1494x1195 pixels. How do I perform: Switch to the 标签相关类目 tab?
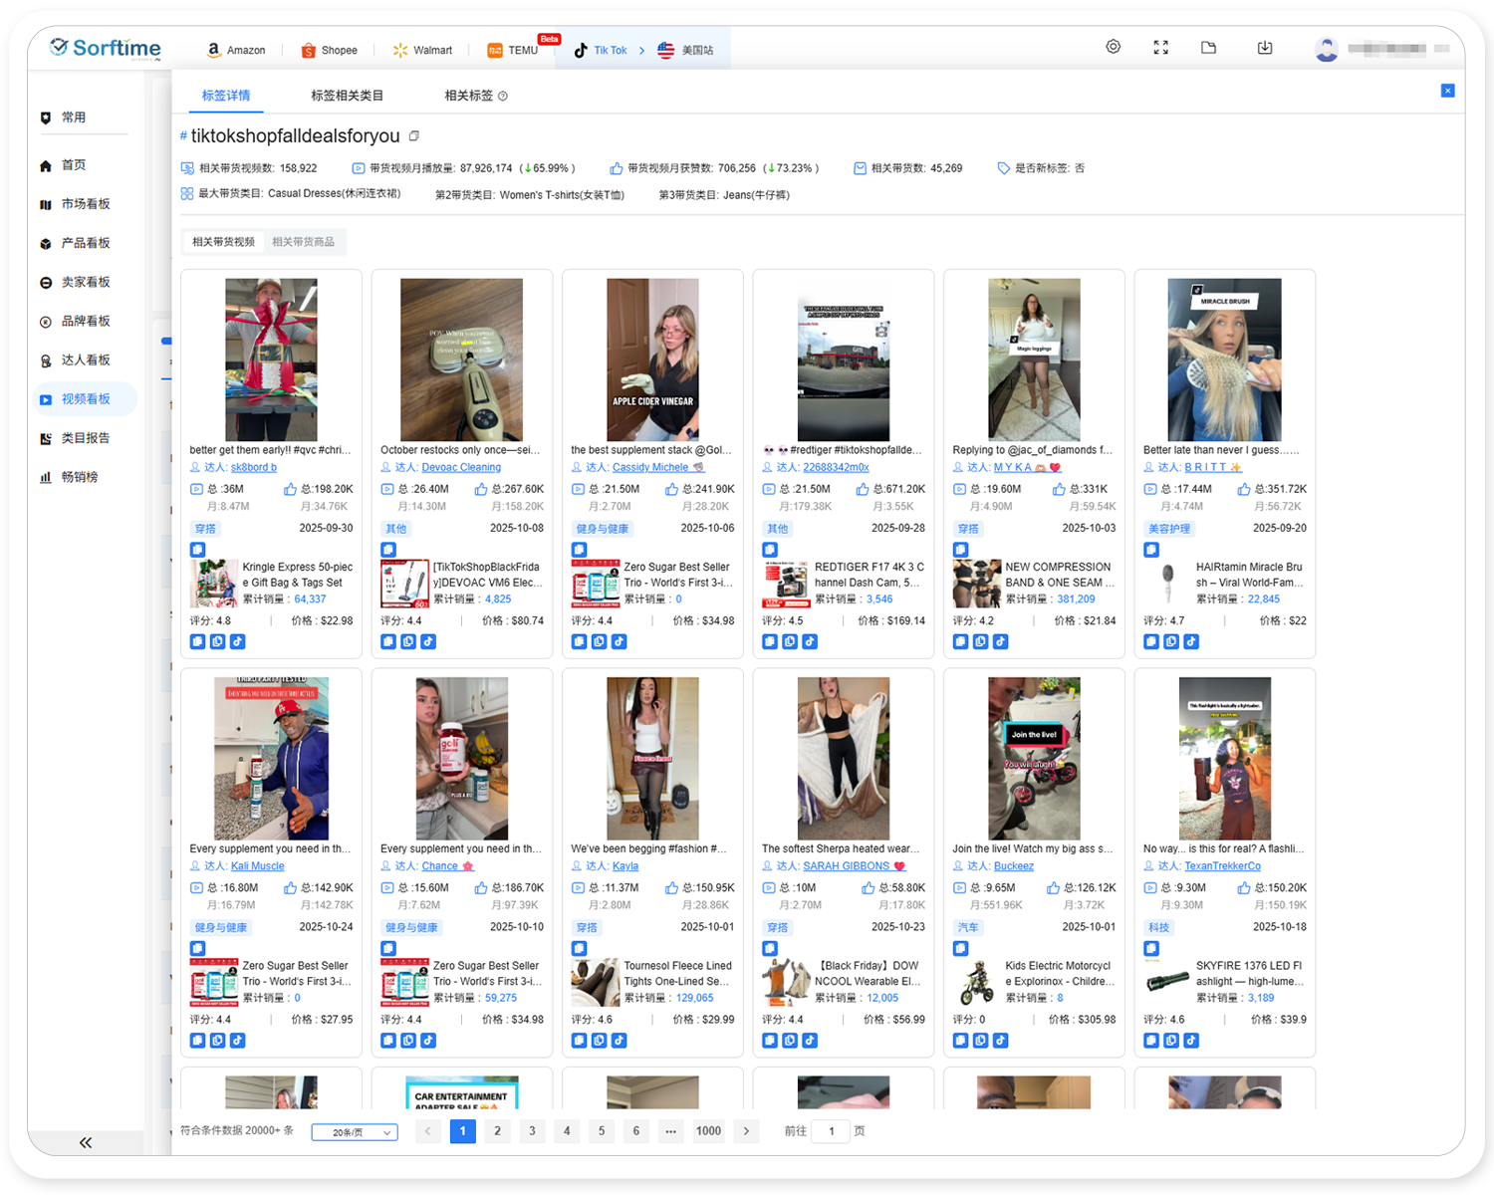[346, 95]
